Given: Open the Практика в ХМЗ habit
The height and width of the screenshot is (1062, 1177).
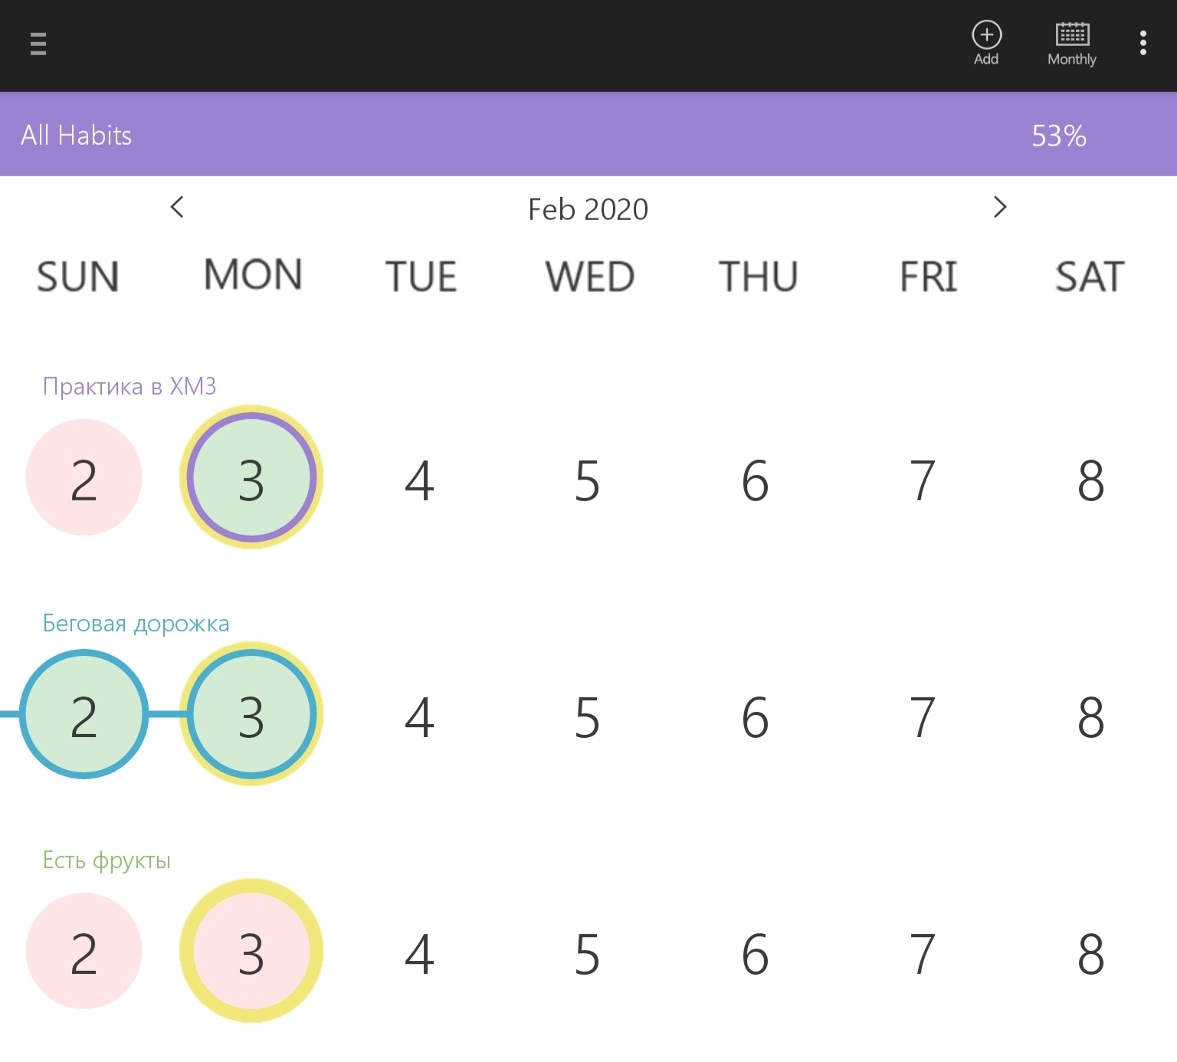Looking at the screenshot, I should click(130, 386).
